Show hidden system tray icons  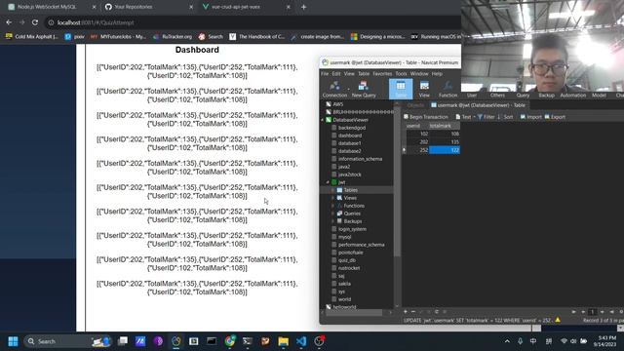pos(507,341)
